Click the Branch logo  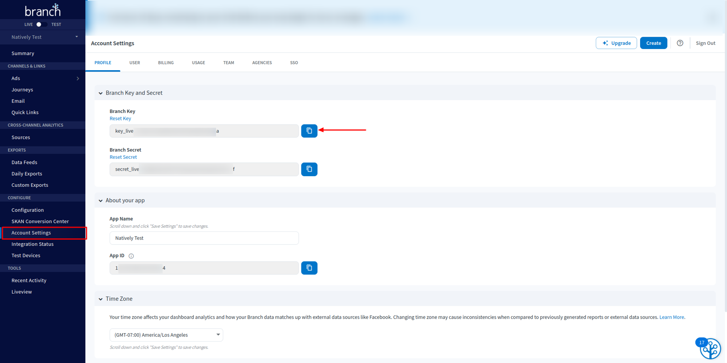click(43, 11)
